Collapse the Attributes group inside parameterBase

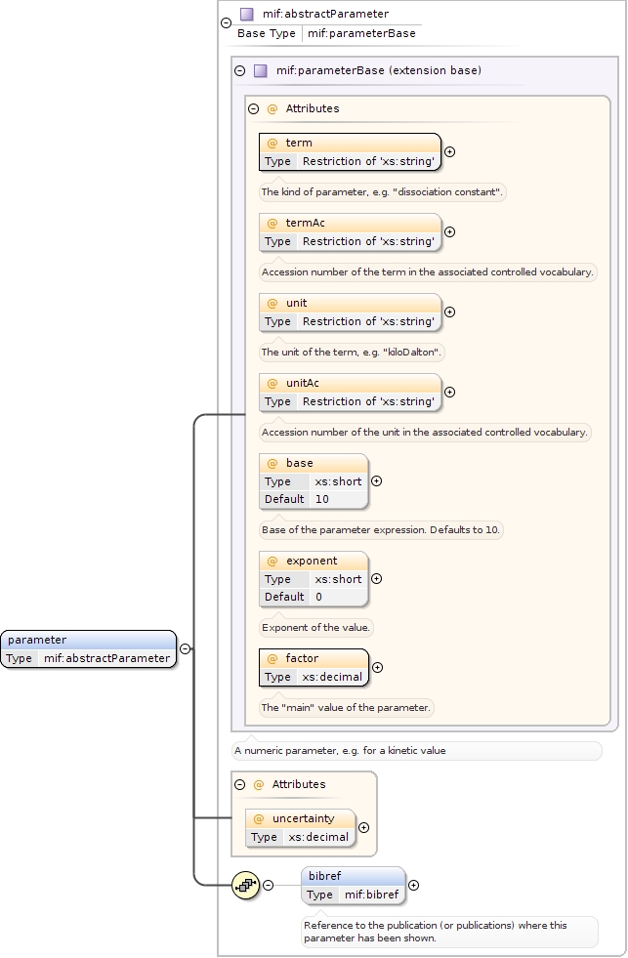pyautogui.click(x=254, y=109)
